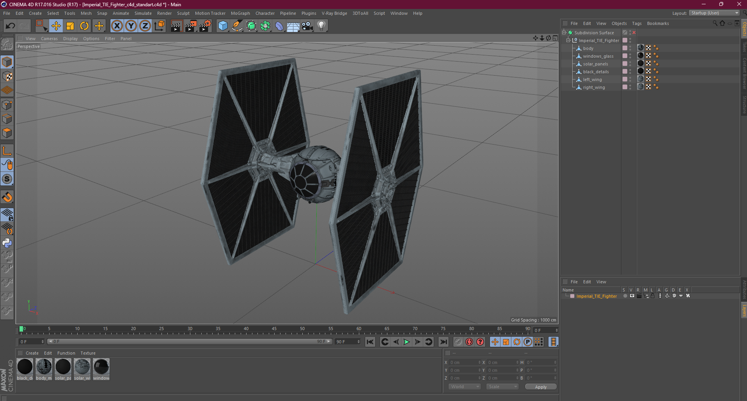Toggle visibility dots for left_wing

[630, 79]
